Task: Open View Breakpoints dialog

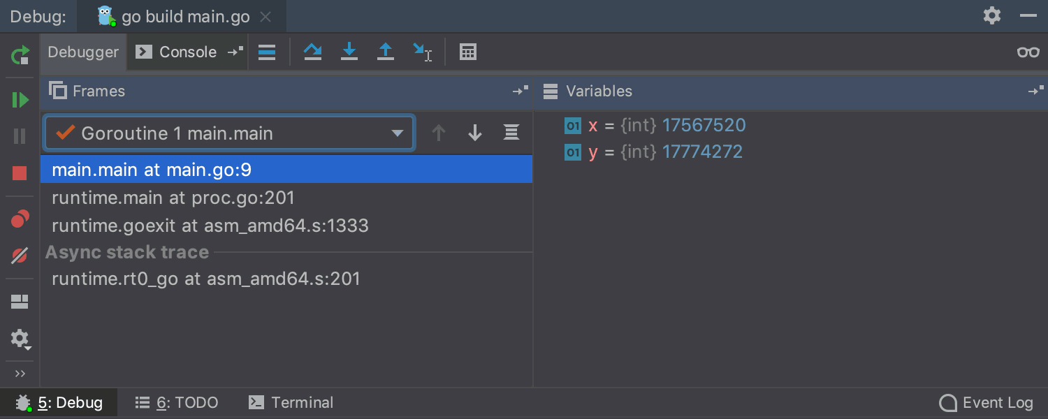Action: [20, 219]
